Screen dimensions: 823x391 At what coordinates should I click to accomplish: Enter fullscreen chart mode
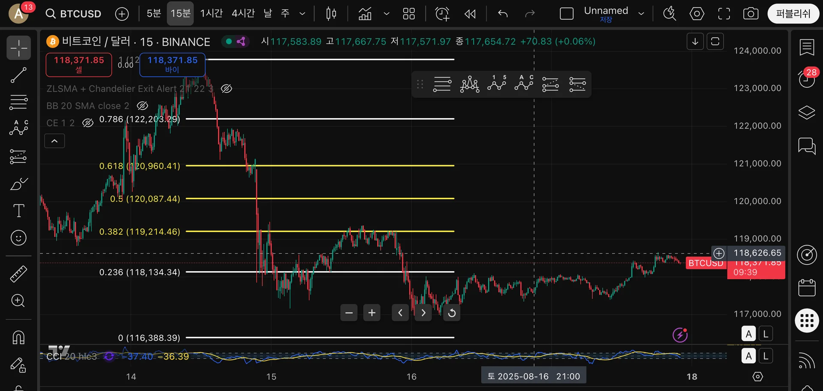pos(724,14)
